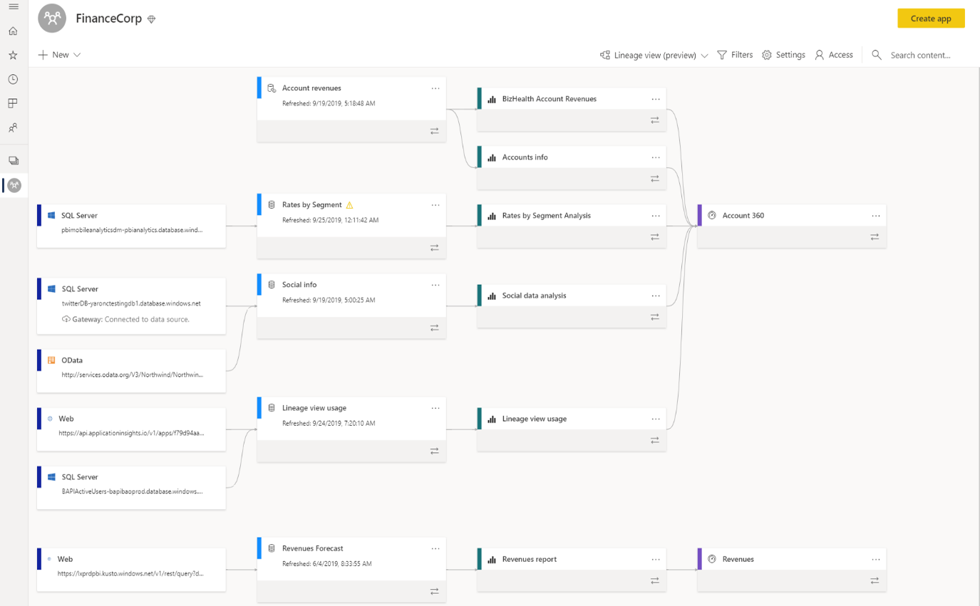Viewport: 980px width, 606px height.
Task: Show lineage for BizHealth Account Revenues
Action: (x=654, y=120)
